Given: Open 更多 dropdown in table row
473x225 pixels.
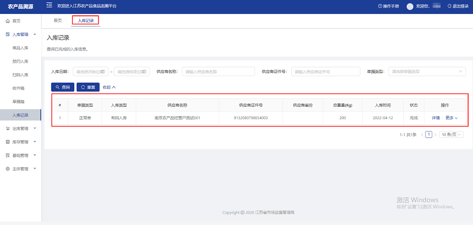Looking at the screenshot, I should click(x=451, y=118).
